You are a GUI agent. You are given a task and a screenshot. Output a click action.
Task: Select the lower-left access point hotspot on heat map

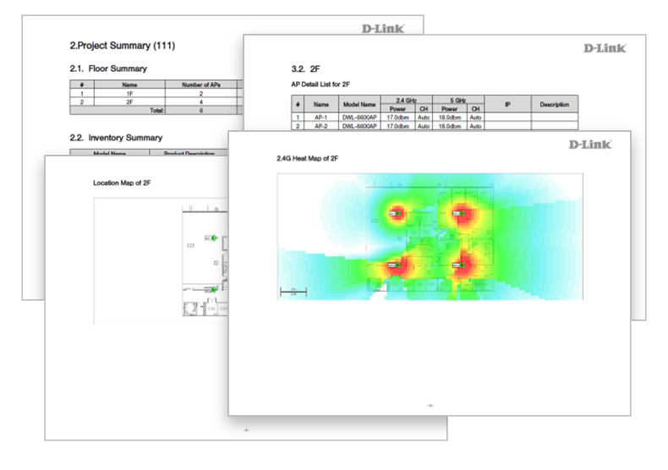point(394,265)
